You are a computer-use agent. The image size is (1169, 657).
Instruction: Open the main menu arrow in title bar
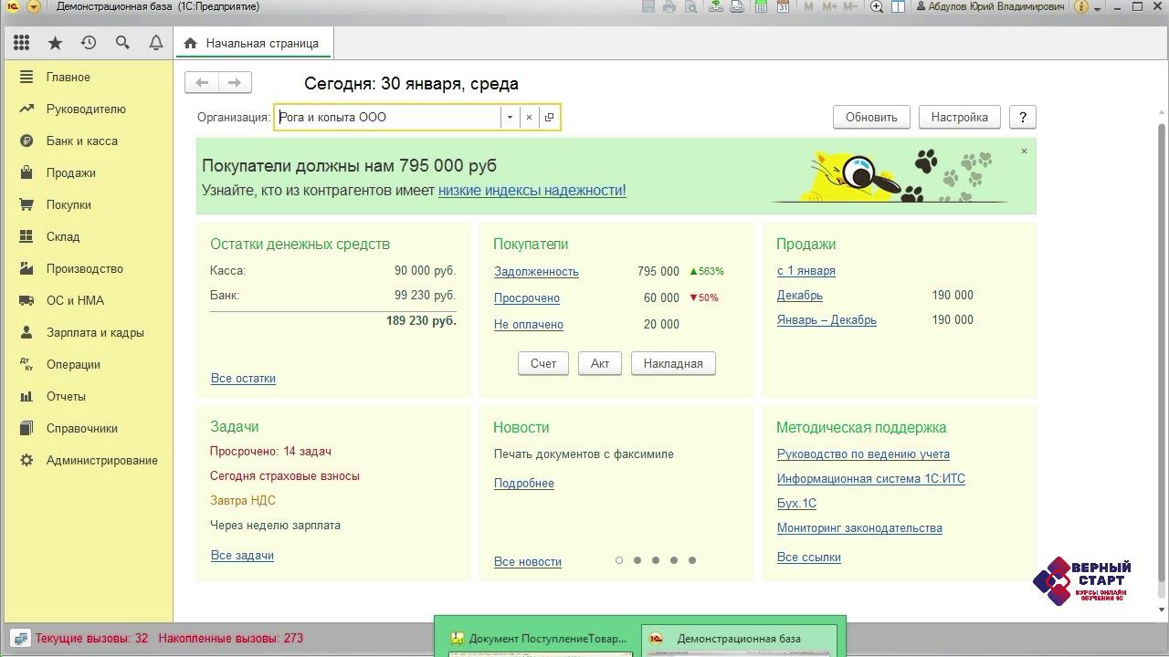(34, 6)
